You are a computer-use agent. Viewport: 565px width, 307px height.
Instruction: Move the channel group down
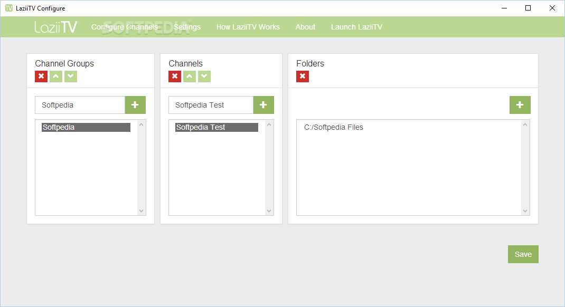click(71, 76)
